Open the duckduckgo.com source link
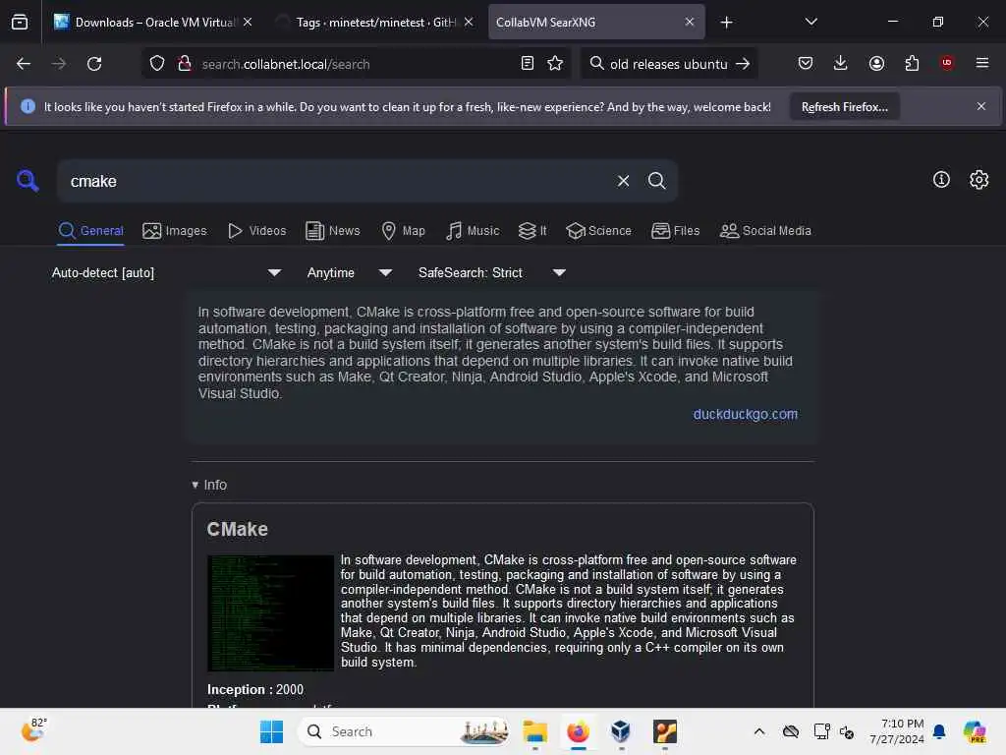Viewport: 1006px width, 755px height. coord(746,414)
